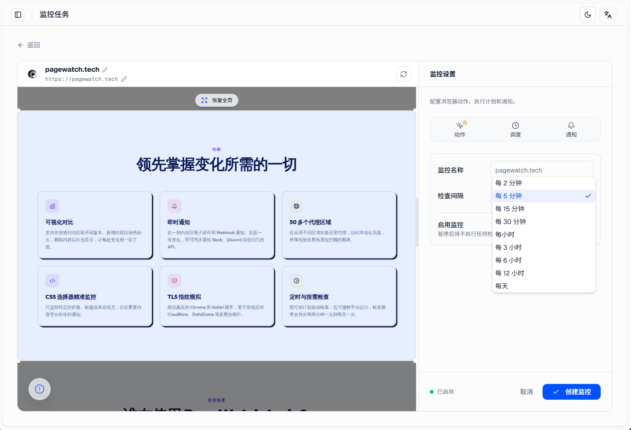This screenshot has height=430, width=631.
Task: Click the 定时与按需检查 clock icon
Action: pos(296,281)
